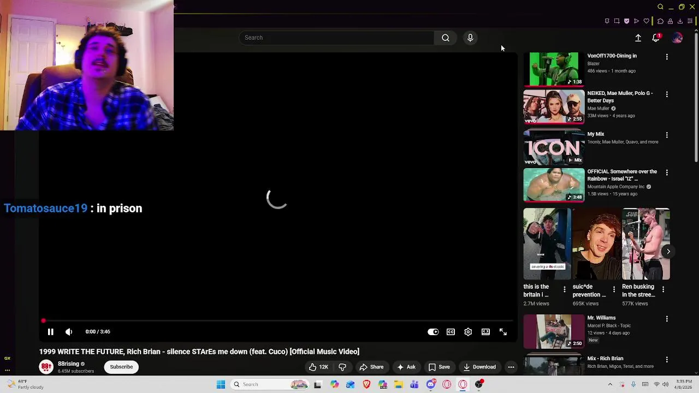
Task: Click the Ask button
Action: pos(406,367)
